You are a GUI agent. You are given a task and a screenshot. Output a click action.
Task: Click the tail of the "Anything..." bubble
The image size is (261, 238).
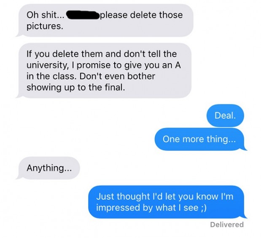(19, 177)
